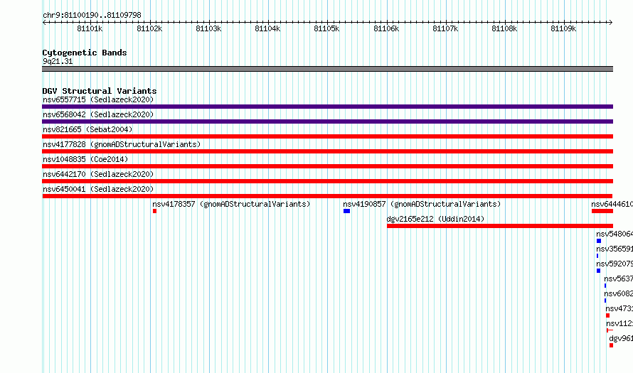This screenshot has height=373, width=633.
Task: Select the thin blue marker under nsv356591
Action: [x=597, y=256]
